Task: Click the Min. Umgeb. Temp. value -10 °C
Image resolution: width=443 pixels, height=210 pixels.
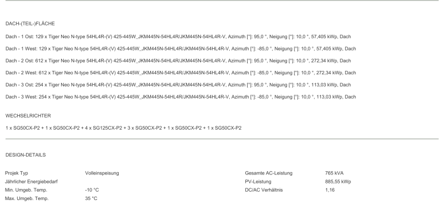Action: coord(92,190)
